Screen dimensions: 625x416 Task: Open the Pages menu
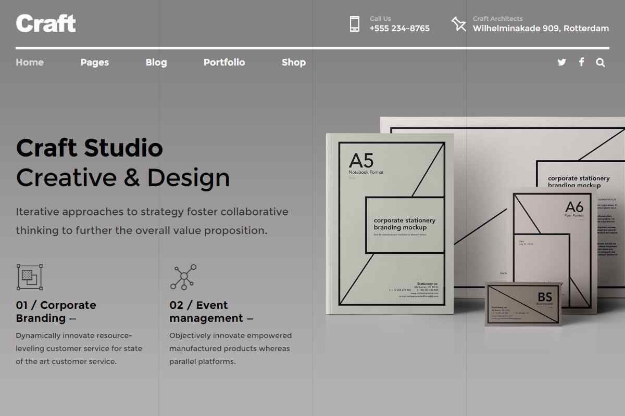[95, 62]
